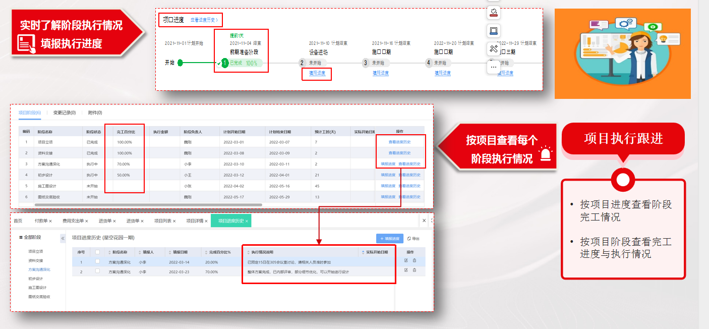Viewport: 709px width, 329px height.
Task: Click the edit icon for the 2022-03-23 record
Action: point(406,270)
